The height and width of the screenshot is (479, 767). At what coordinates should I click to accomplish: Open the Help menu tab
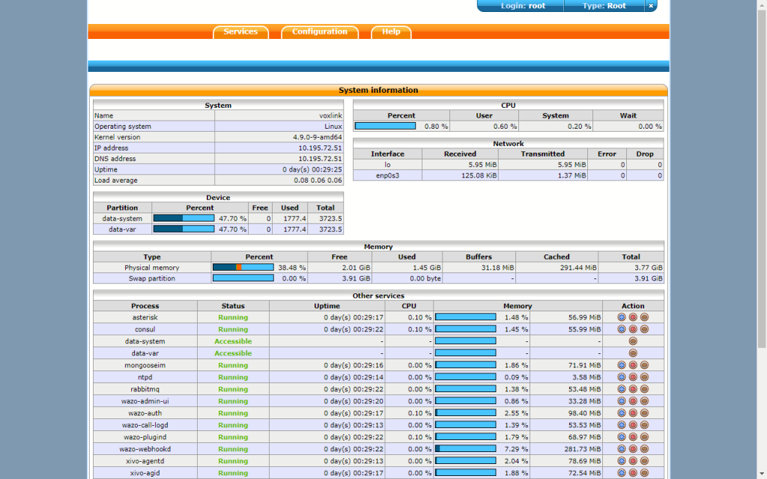(391, 31)
